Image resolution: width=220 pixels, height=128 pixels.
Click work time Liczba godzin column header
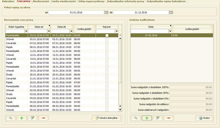pyautogui.click(x=84, y=29)
